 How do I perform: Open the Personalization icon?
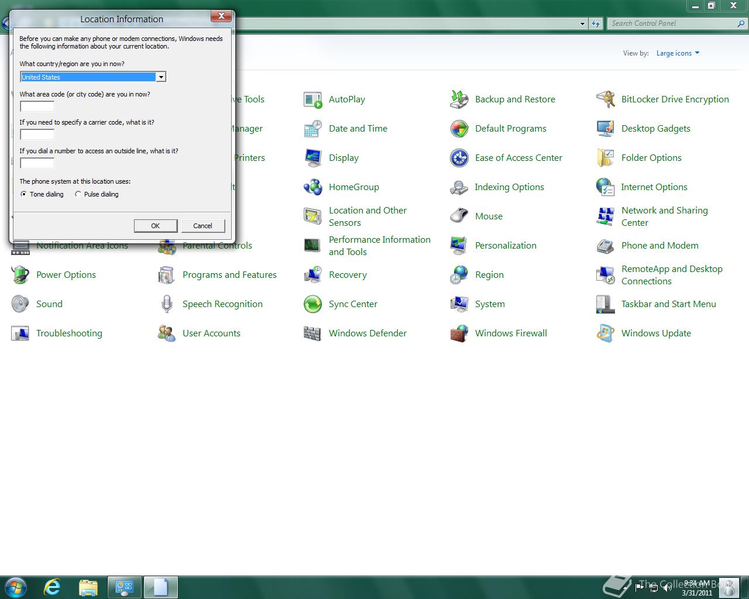coord(459,246)
